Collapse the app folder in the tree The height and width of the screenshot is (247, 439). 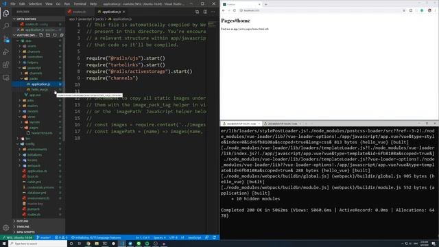click(28, 40)
